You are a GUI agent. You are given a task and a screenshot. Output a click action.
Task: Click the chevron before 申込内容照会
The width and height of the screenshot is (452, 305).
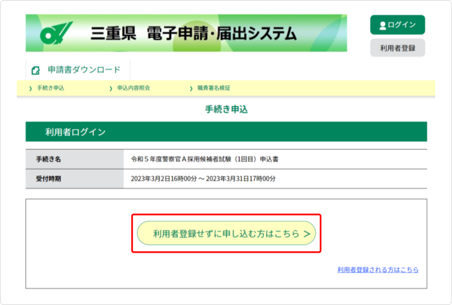pyautogui.click(x=111, y=88)
